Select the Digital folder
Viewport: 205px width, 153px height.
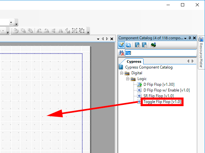(137, 73)
